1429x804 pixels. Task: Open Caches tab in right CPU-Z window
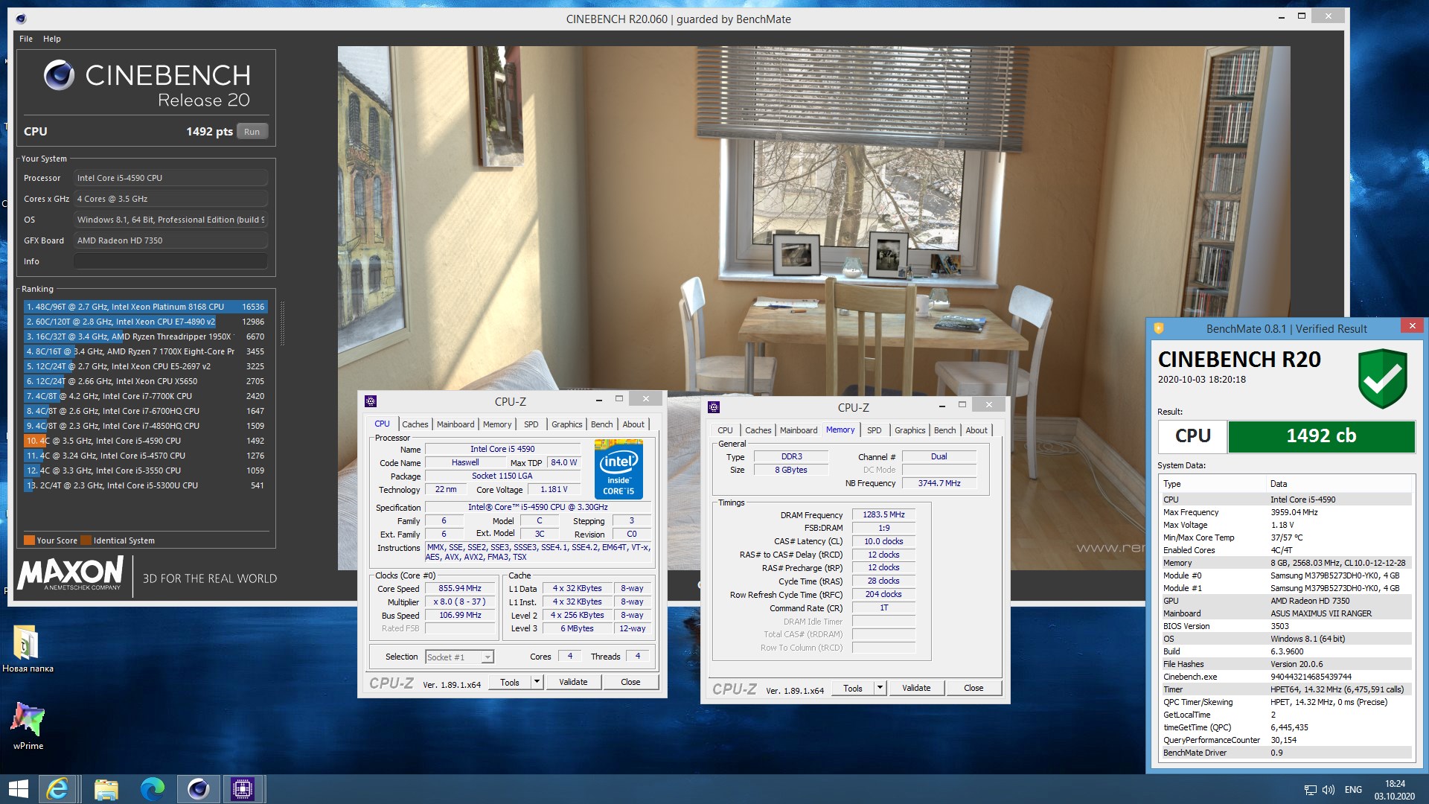[x=758, y=430]
